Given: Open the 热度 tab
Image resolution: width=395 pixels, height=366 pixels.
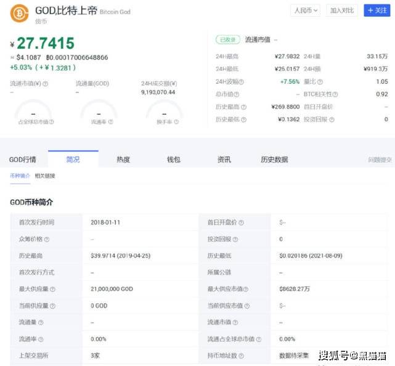Looking at the screenshot, I should click(x=123, y=160).
